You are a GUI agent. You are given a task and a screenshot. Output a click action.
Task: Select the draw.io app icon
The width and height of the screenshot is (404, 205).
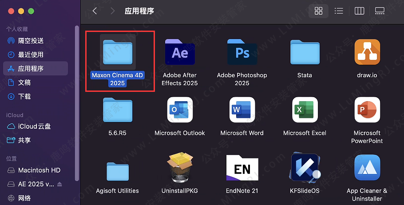367,52
